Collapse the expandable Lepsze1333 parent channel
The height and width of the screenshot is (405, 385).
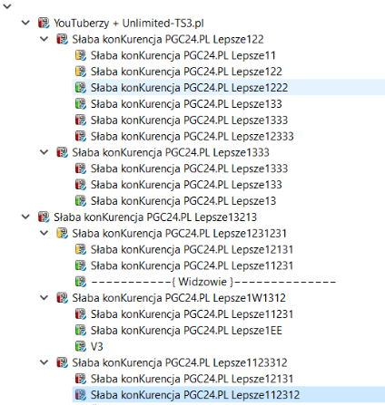click(x=44, y=152)
